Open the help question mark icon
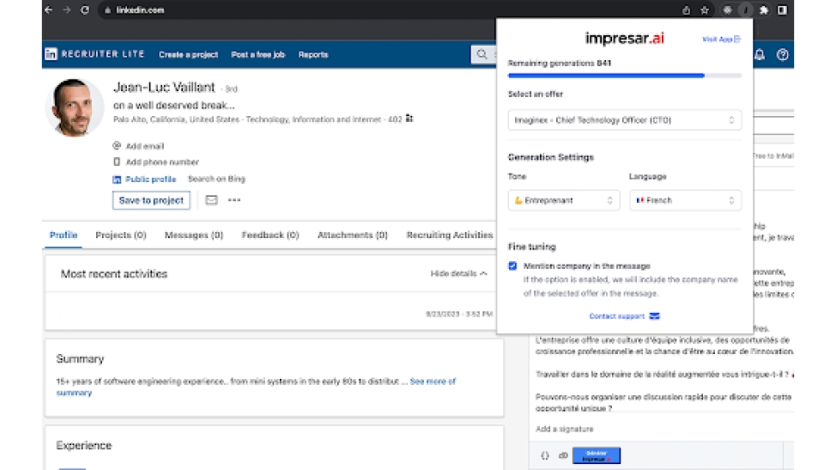Screen dimensions: 836x470 click(x=782, y=54)
